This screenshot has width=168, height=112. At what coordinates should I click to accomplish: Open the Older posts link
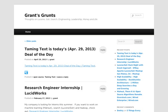30,41
